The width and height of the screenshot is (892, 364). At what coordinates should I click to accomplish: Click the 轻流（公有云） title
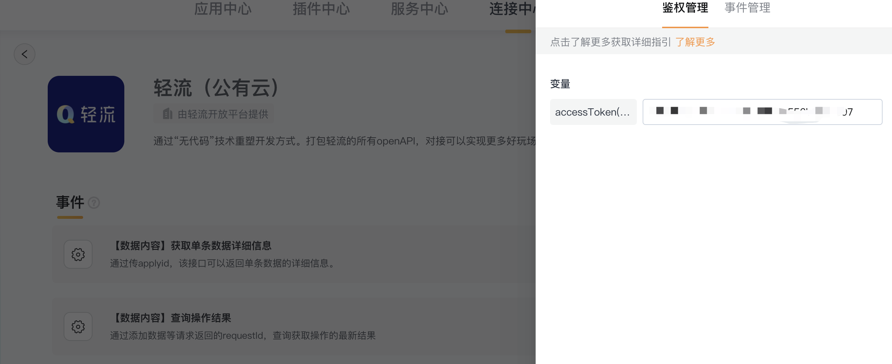pos(216,88)
